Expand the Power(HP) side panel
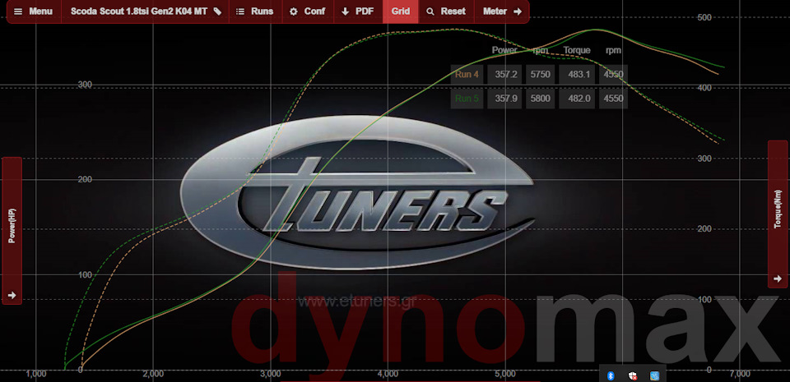 click(12, 231)
